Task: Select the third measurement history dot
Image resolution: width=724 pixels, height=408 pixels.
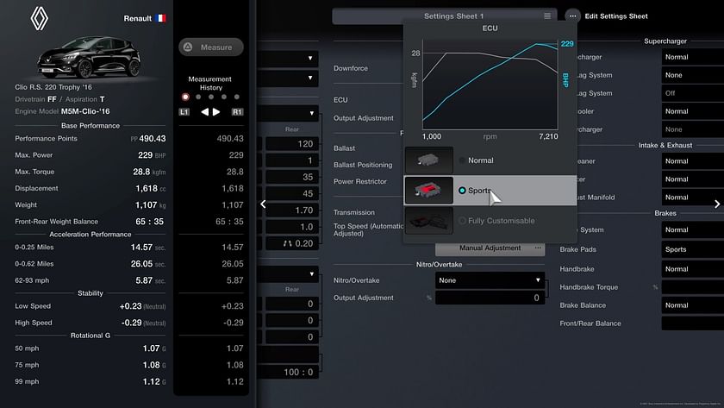Action: tap(211, 97)
